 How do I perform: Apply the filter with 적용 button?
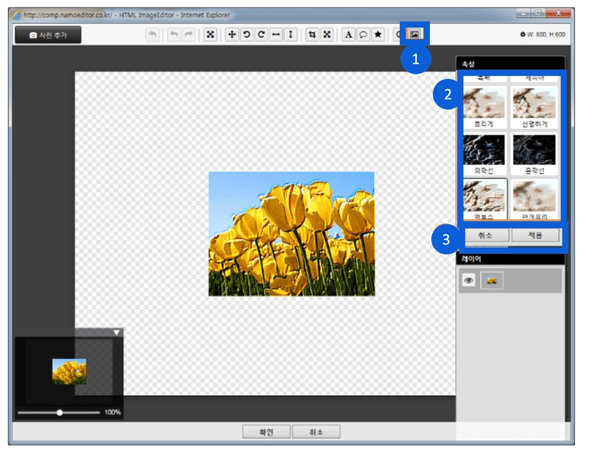pyautogui.click(x=535, y=236)
